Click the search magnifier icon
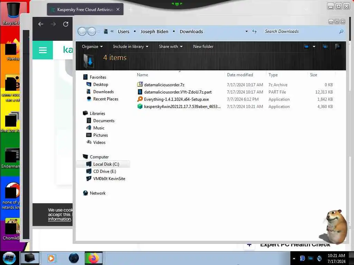Screen dimensions: 354x265 [341, 31]
